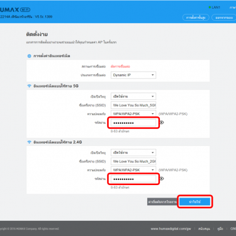Click the 2.4G password input field
Viewport: 236px width, 236px height.
pos(133,179)
